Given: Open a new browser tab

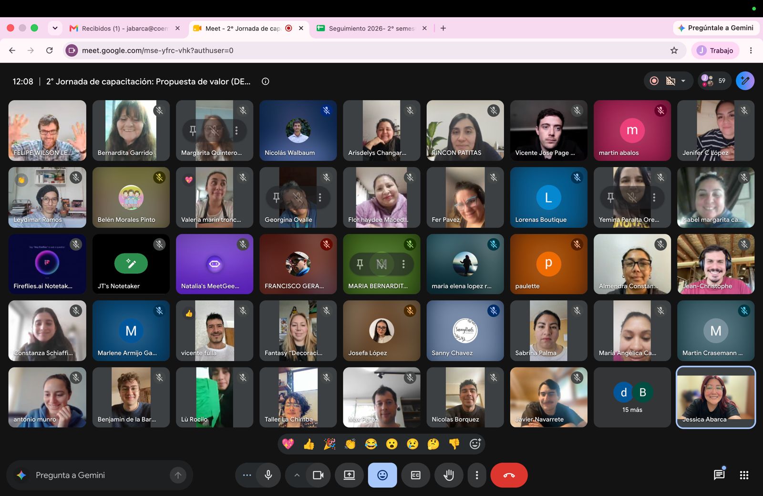Looking at the screenshot, I should point(443,28).
